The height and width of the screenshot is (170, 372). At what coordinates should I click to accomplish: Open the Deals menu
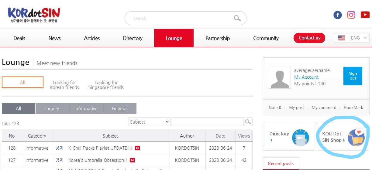19,38
